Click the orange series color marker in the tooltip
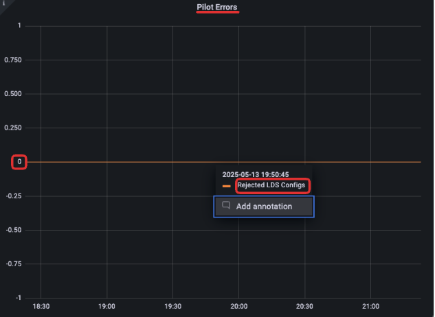Screen dimensions: 435x317 pos(226,186)
